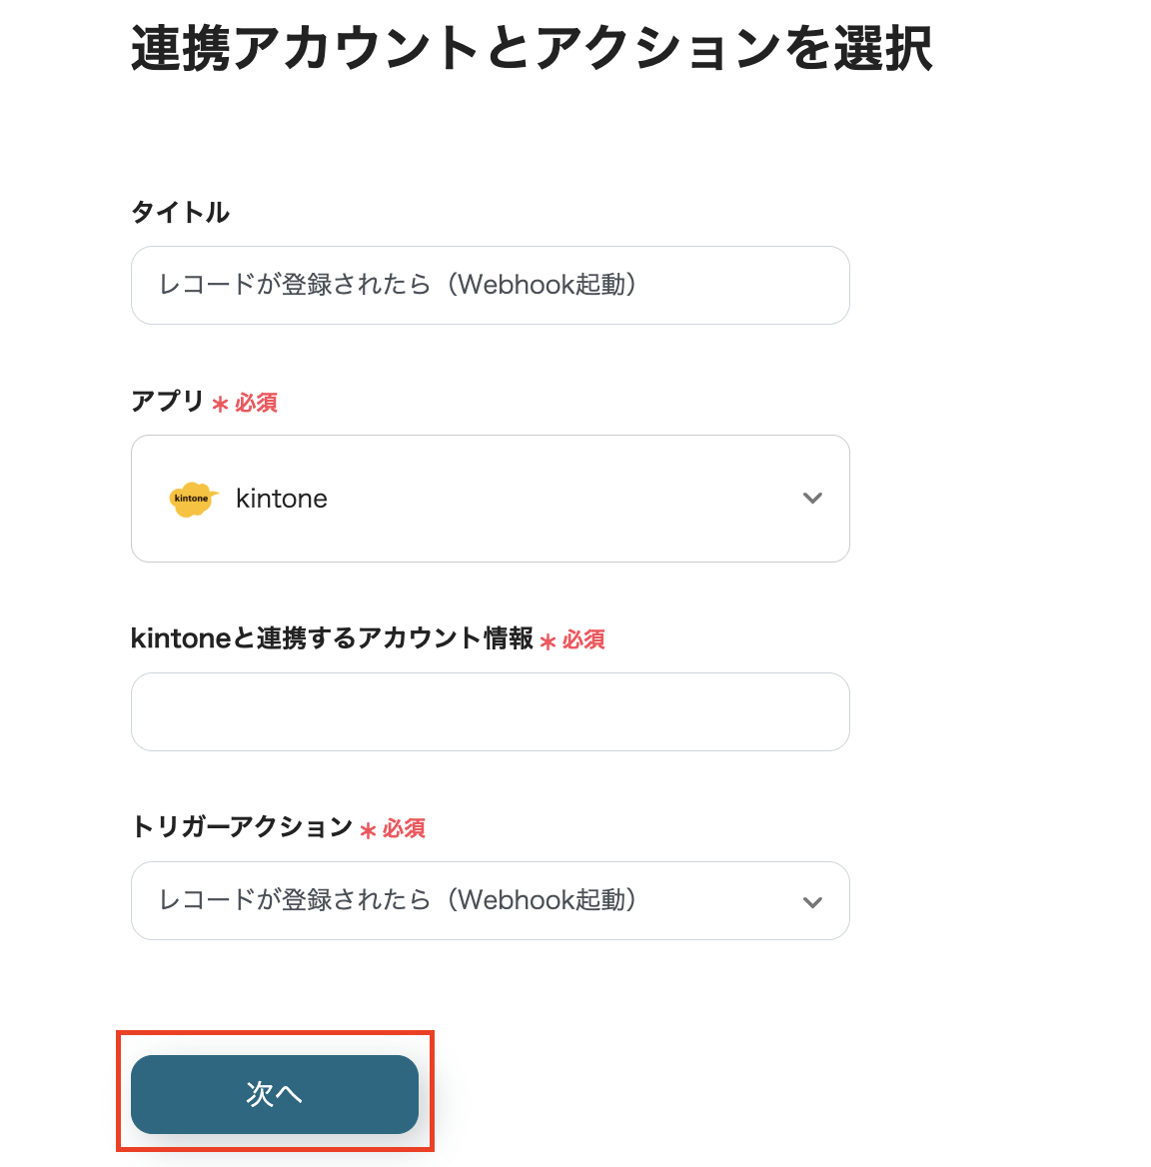
Task: Click the 必須 text next to アカウント情報
Action: tap(583, 639)
